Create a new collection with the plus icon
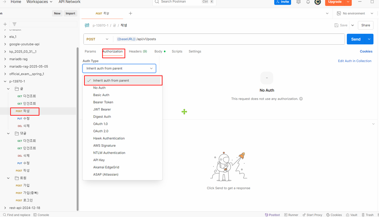The height and width of the screenshot is (217, 379). [x=5, y=24]
